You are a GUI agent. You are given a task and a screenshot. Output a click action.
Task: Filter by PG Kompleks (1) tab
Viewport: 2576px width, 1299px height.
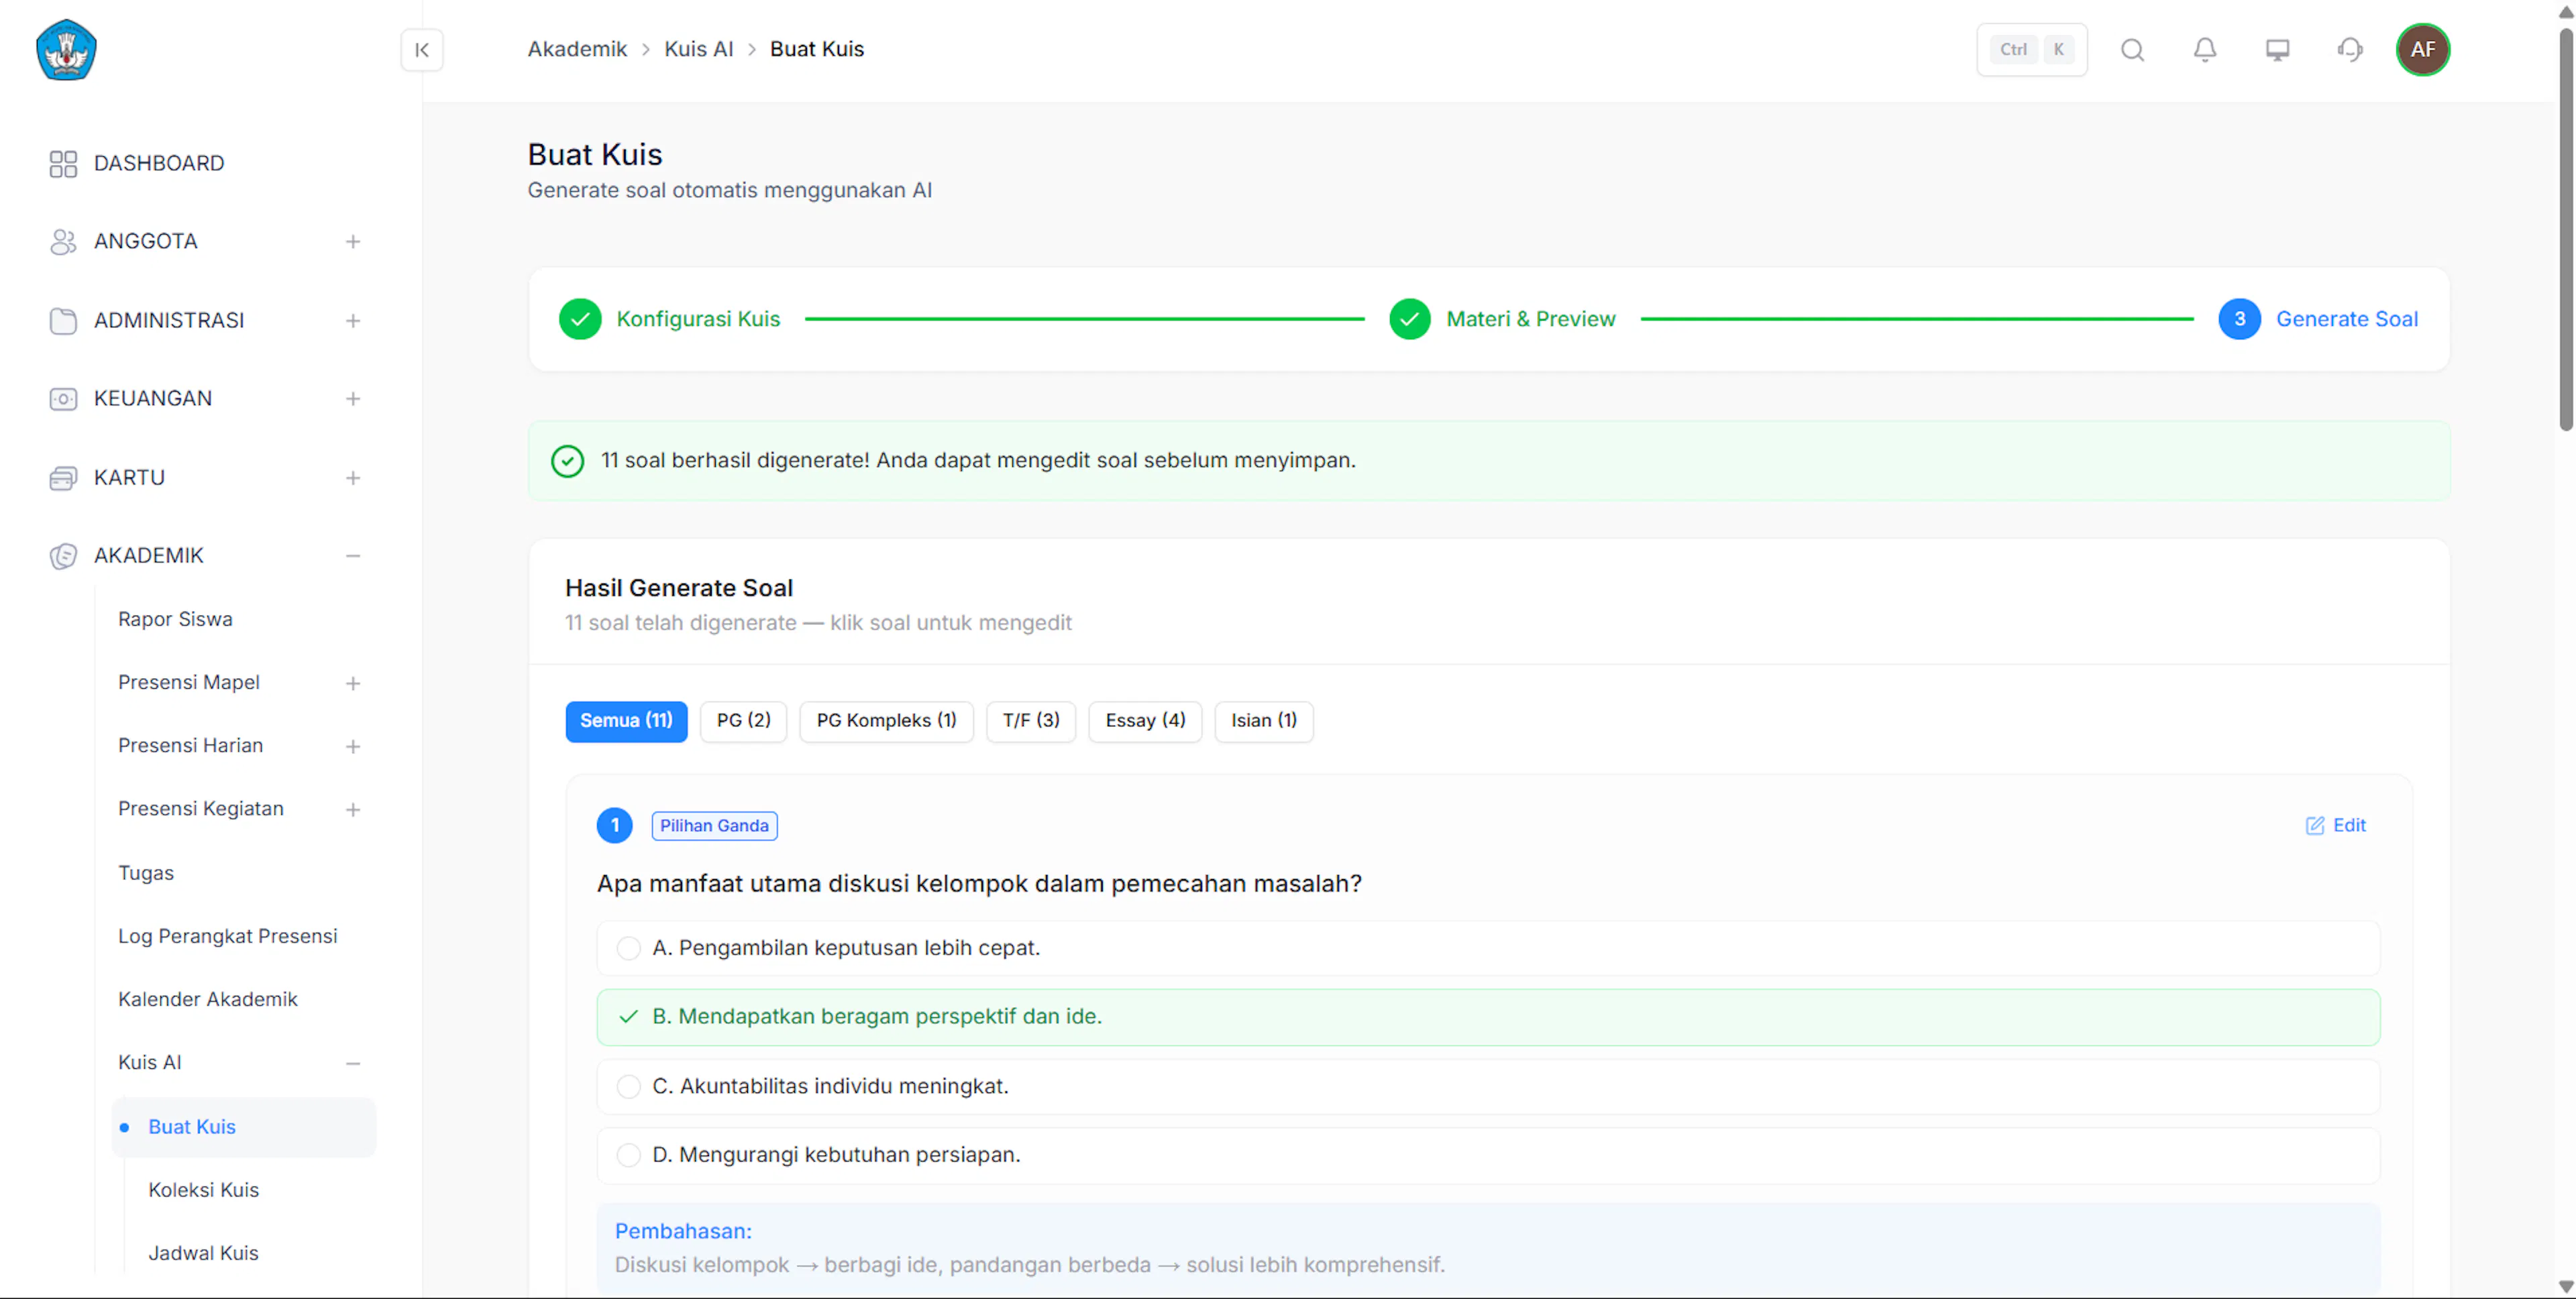pyautogui.click(x=886, y=721)
